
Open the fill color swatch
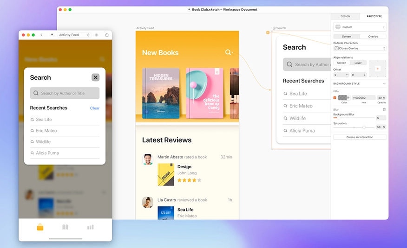[342, 98]
